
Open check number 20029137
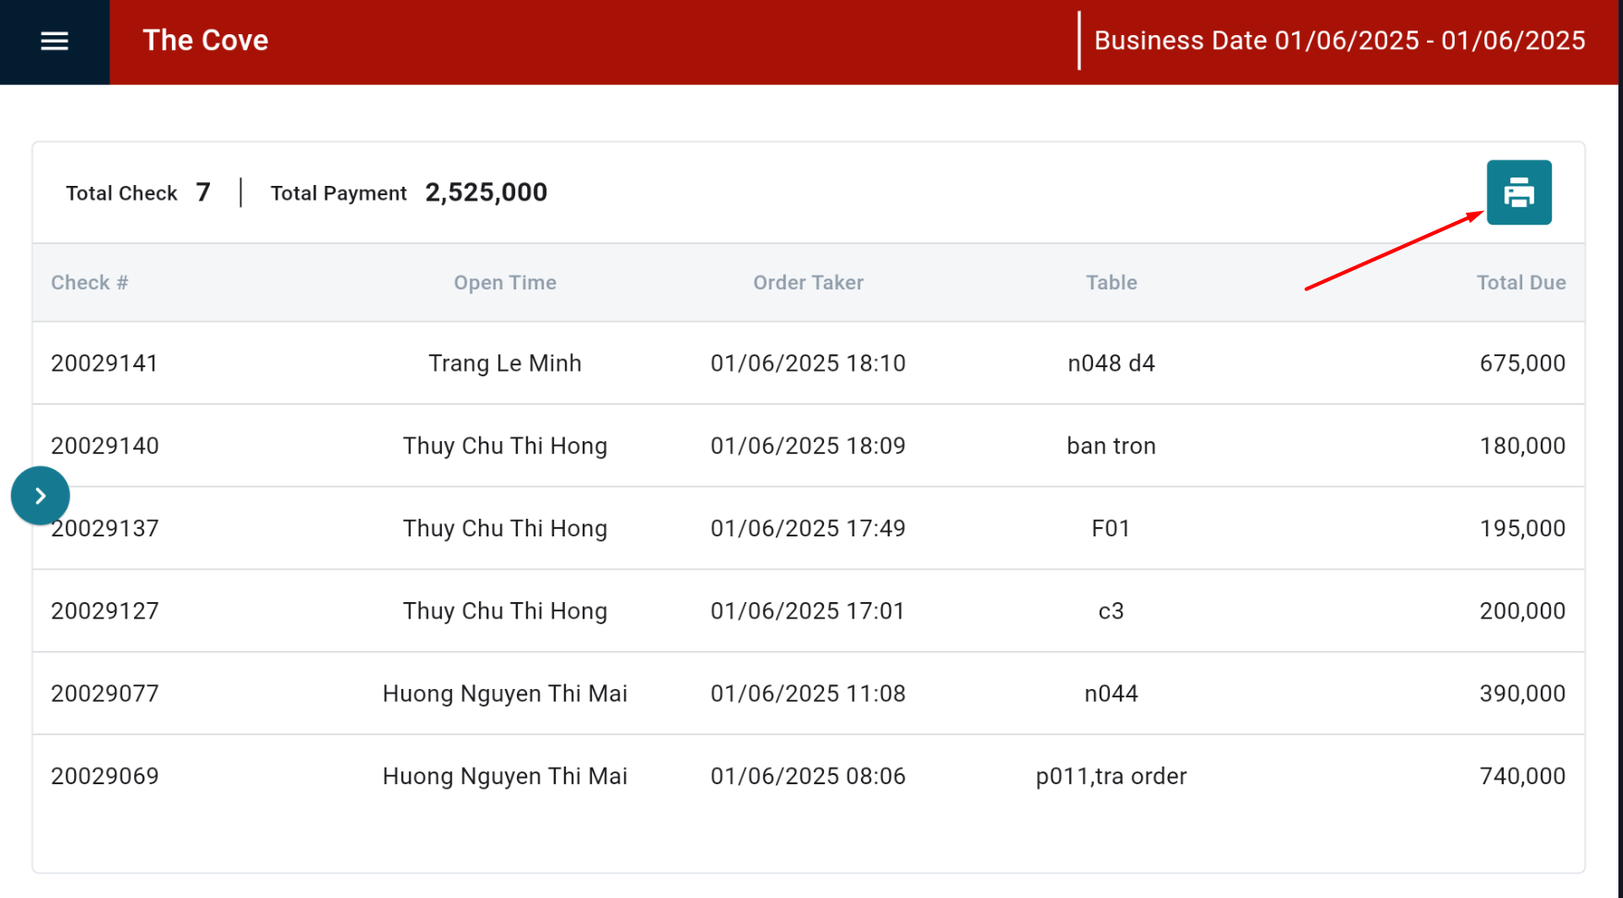pyautogui.click(x=105, y=528)
